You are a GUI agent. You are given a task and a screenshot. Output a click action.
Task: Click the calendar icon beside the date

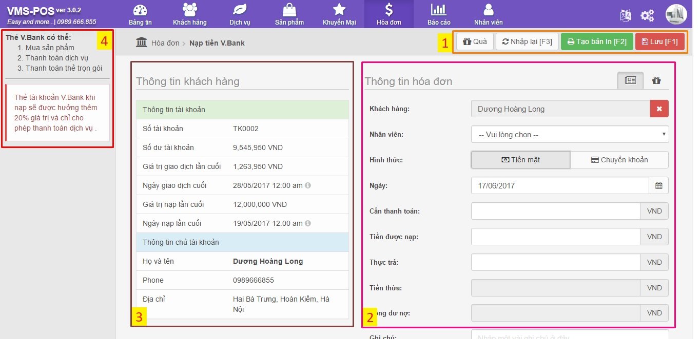click(659, 185)
